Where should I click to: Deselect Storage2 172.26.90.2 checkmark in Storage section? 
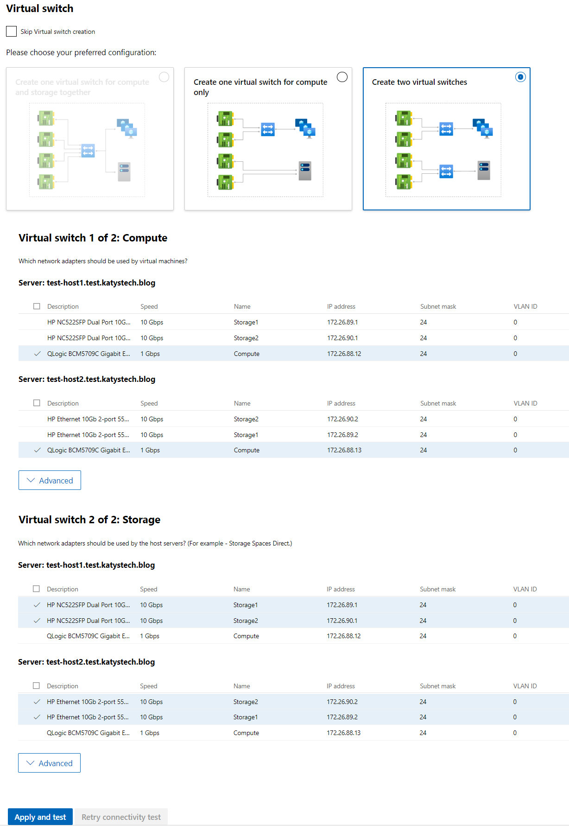pos(37,702)
